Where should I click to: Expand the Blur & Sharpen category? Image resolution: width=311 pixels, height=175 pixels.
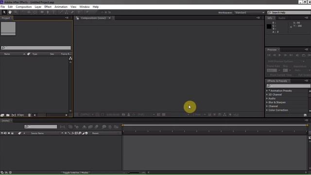pyautogui.click(x=267, y=103)
